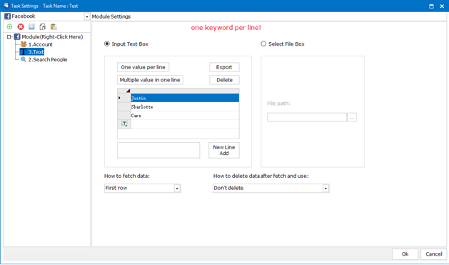
Task: Click the blue save icon in sidebar toolbar
Action: click(x=31, y=26)
